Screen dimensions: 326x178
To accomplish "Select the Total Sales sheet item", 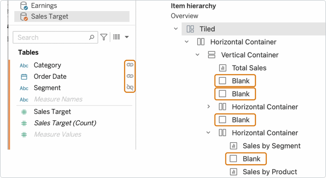I will click(249, 68).
